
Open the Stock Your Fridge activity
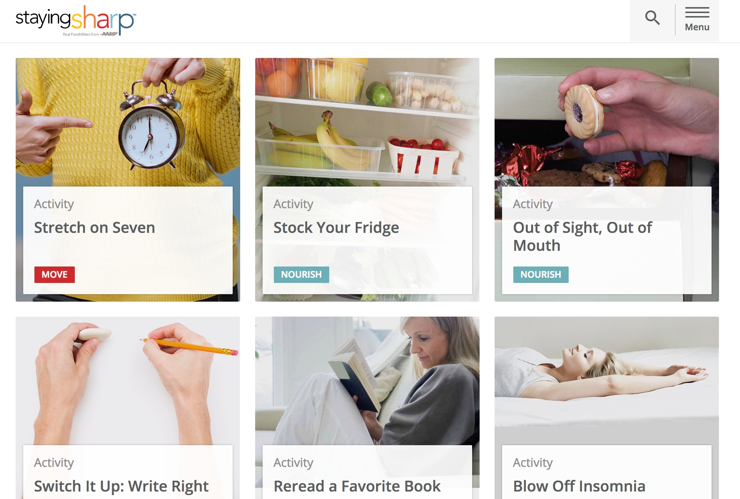[336, 228]
